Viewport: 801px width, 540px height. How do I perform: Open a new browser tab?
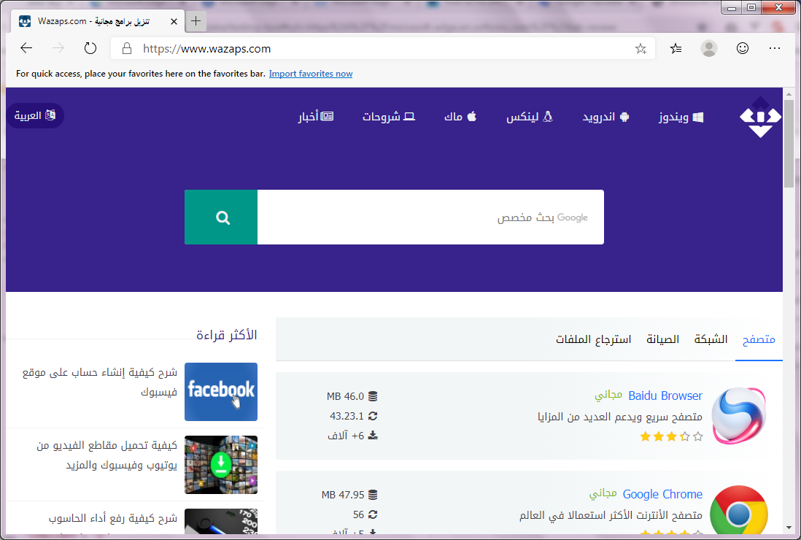[196, 21]
